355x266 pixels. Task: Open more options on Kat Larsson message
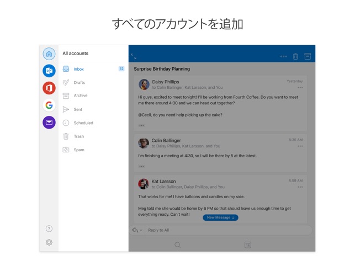click(300, 187)
